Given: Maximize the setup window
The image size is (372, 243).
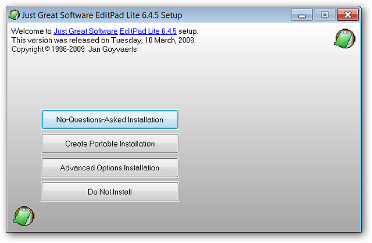Looking at the screenshot, I should tap(325, 15).
